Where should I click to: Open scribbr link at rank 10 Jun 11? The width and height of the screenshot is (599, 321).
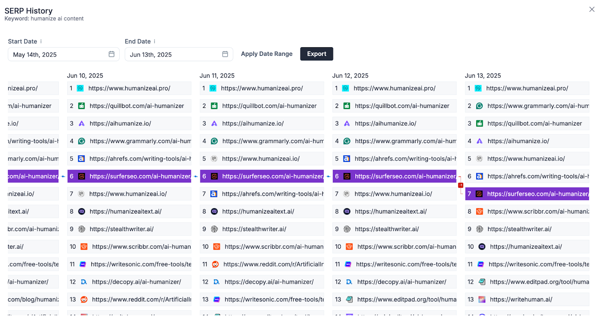pos(274,247)
